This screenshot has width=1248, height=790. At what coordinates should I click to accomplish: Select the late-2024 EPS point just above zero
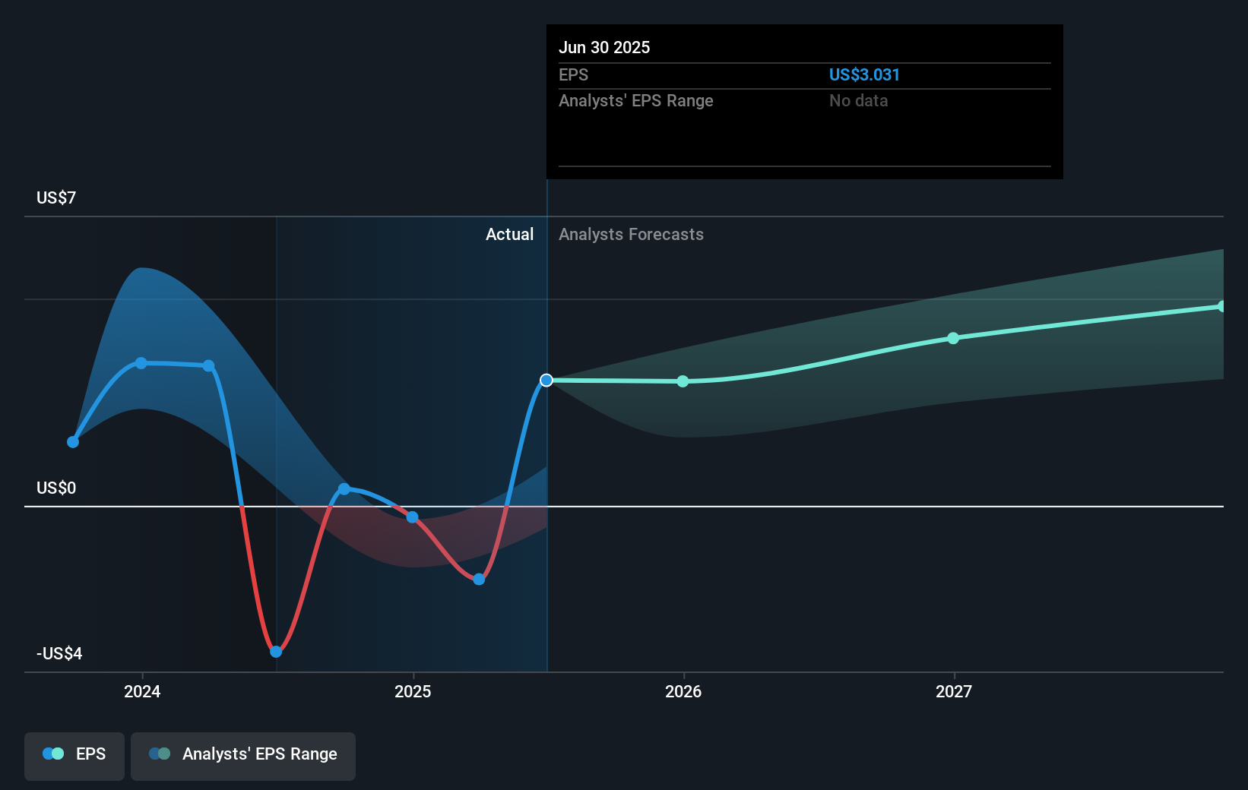pyautogui.click(x=344, y=489)
